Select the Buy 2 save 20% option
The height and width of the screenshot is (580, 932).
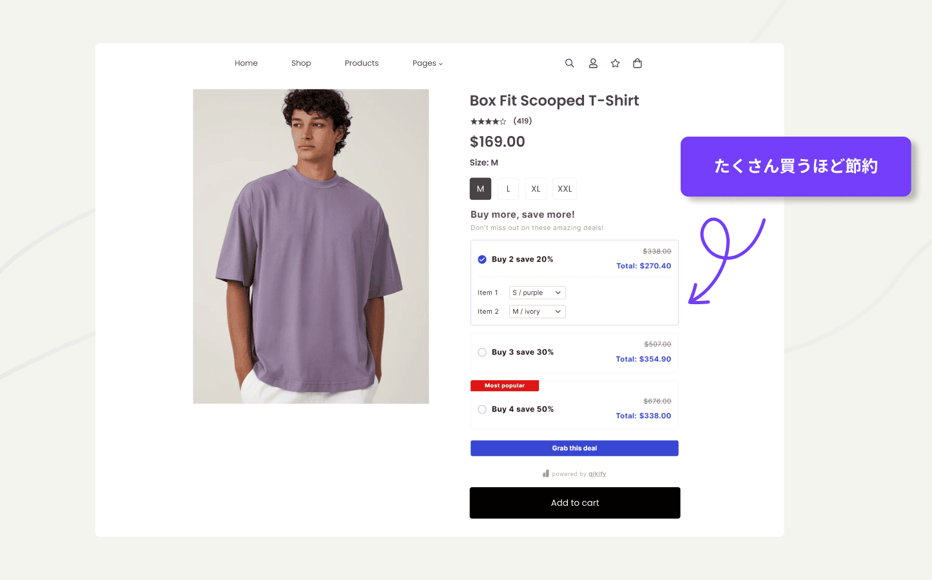pos(482,259)
